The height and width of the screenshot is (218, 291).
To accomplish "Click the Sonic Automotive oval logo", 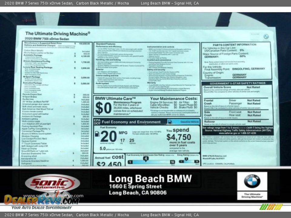I will 52,183.
